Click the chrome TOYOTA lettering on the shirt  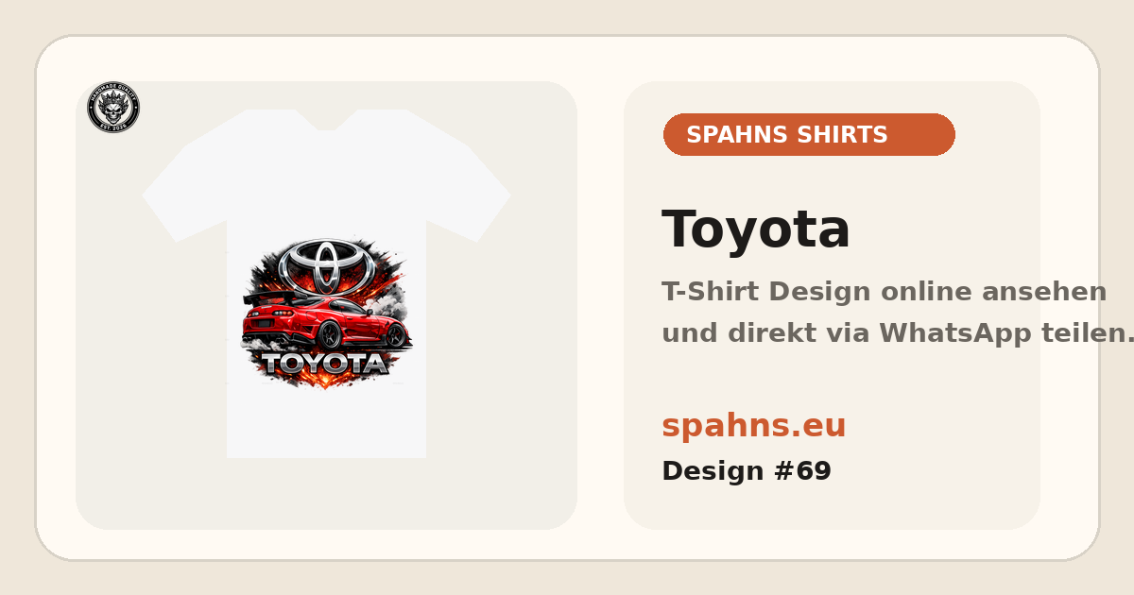[x=325, y=364]
